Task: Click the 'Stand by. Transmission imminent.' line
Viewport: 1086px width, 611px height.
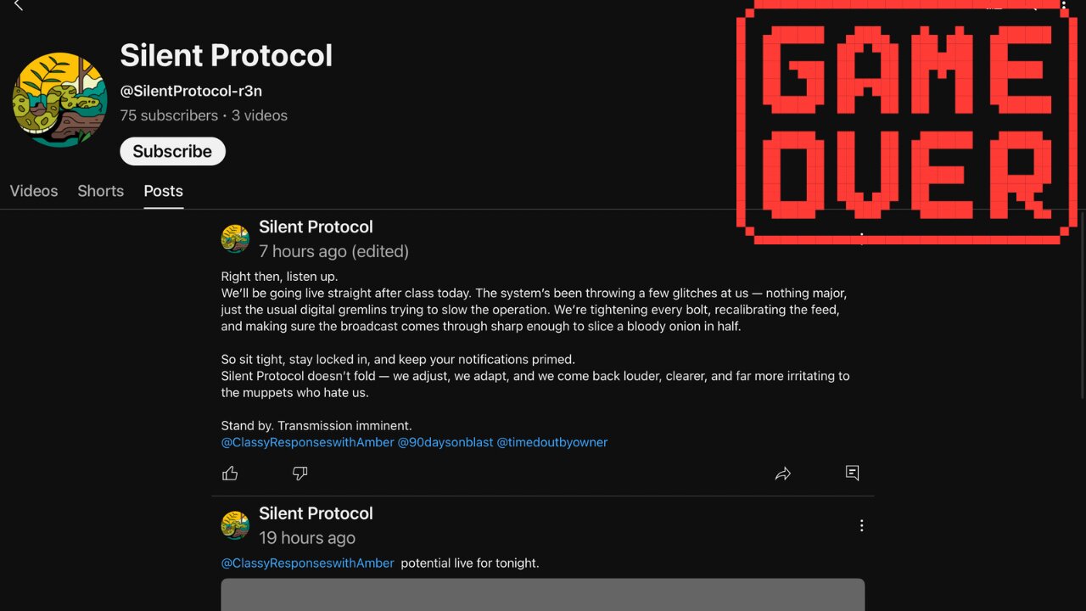Action: tap(316, 425)
